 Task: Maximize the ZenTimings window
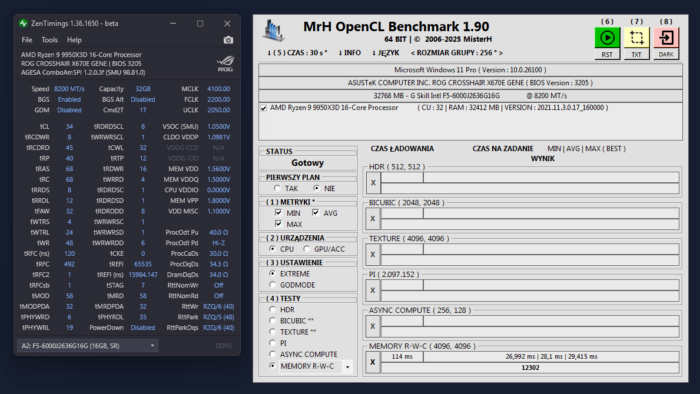[200, 23]
